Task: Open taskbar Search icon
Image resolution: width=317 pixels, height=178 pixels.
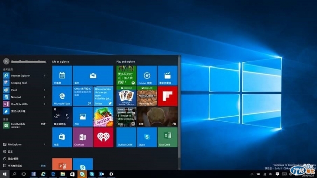Action: point(14,174)
